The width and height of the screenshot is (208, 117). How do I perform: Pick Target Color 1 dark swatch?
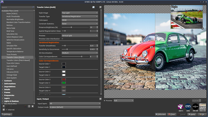pos(64,67)
